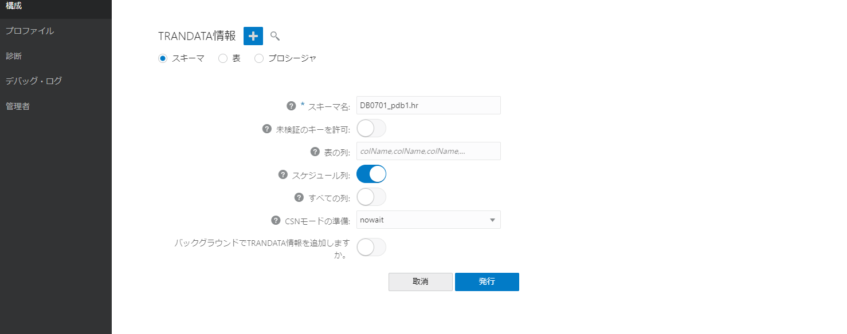Image resolution: width=847 pixels, height=334 pixels.
Task: Click help icon beside スケジュール列
Action: point(283,174)
